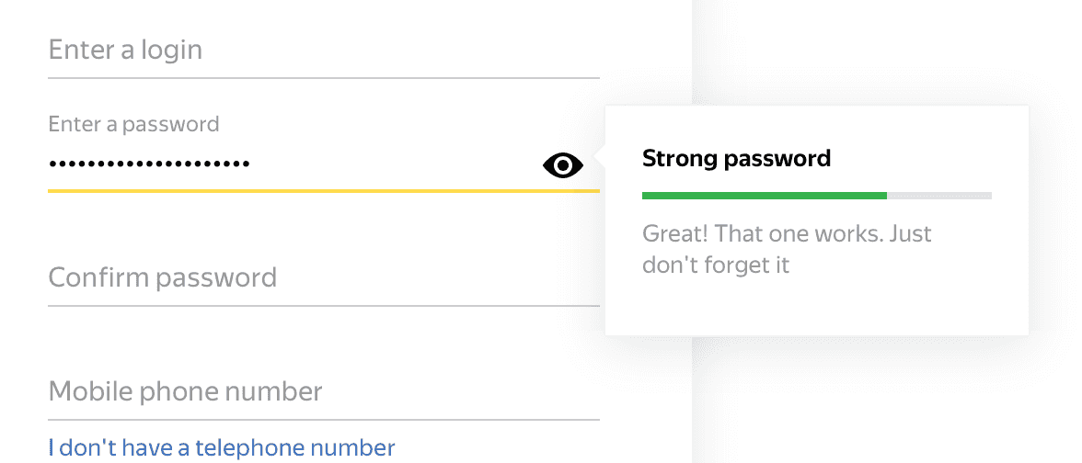Click the tooltip pointer arrow beside the eye
This screenshot has width=1082, height=463.
click(x=600, y=158)
